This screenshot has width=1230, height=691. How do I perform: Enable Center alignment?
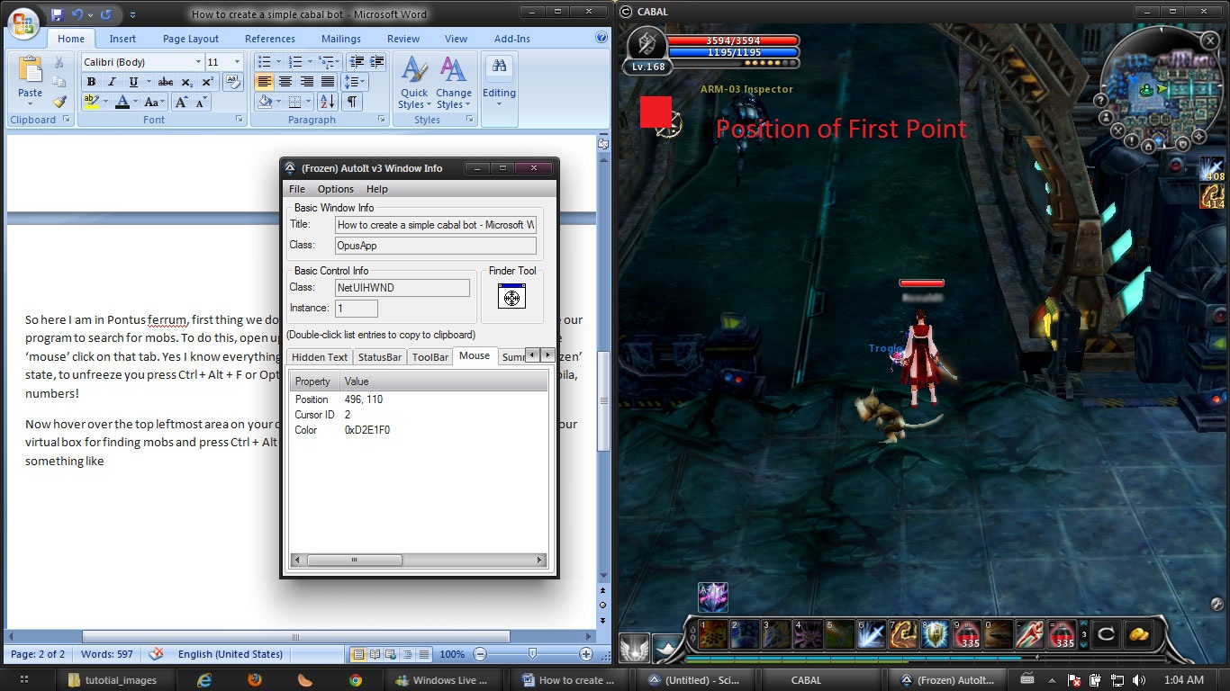tap(285, 82)
